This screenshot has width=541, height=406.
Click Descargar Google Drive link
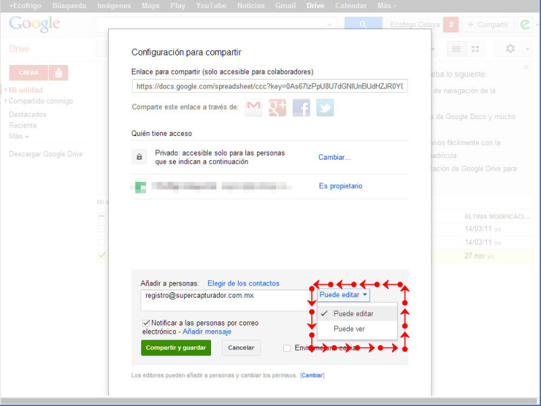(45, 154)
